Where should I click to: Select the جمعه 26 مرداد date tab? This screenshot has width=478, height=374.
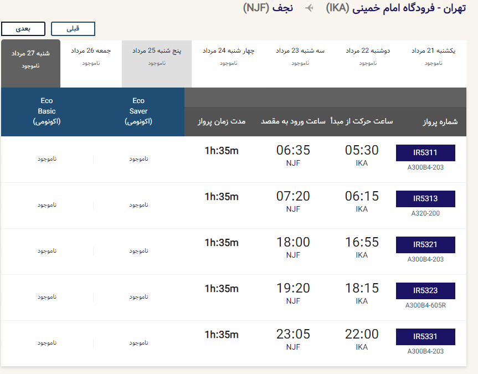coord(91,64)
